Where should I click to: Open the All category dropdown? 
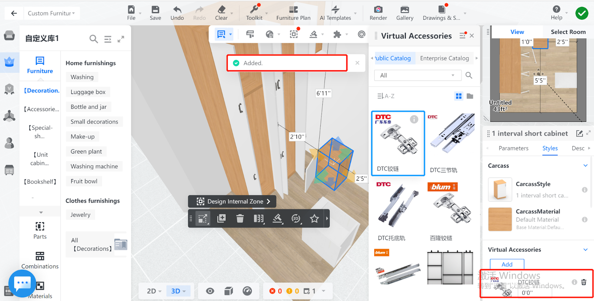417,75
